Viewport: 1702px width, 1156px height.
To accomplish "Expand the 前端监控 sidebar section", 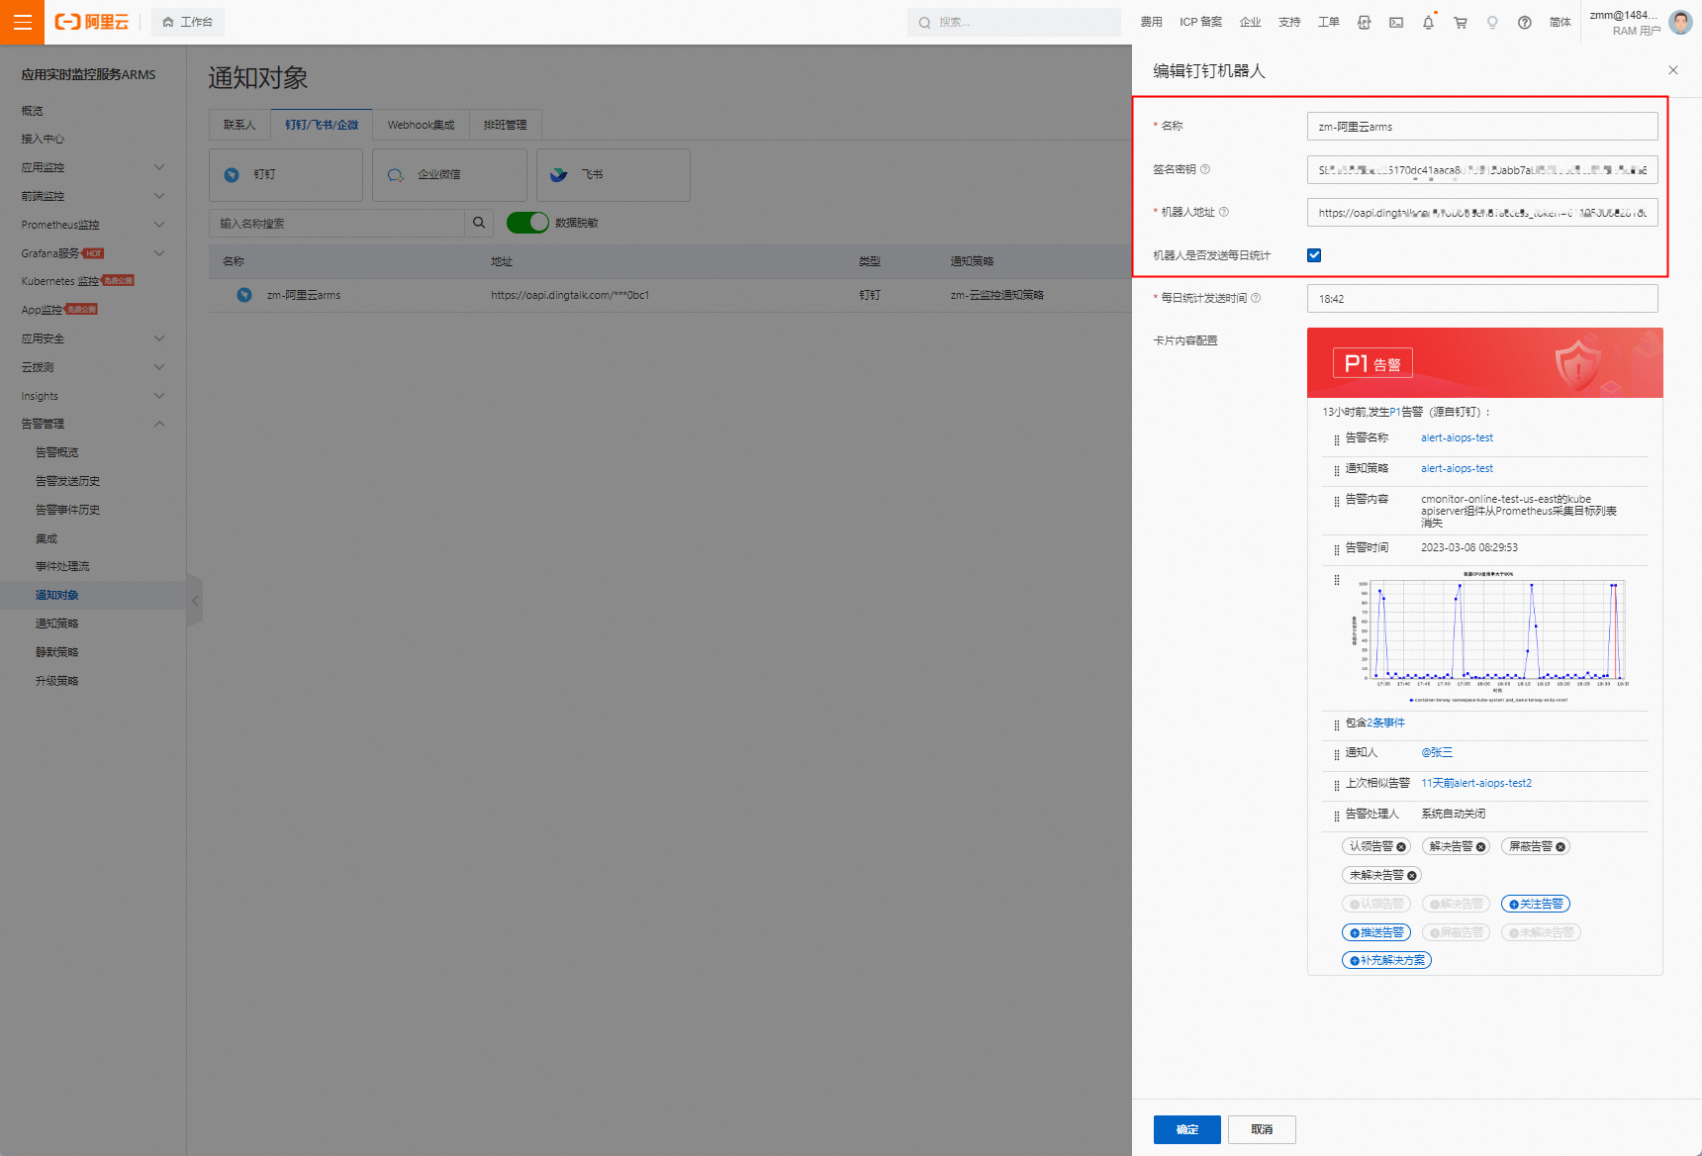I will [159, 196].
